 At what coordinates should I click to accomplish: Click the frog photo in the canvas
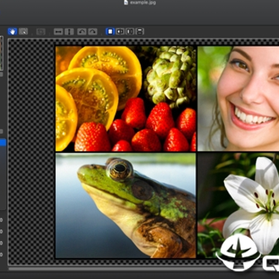[126, 205]
